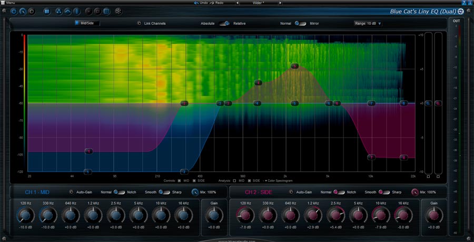Click CH 1 120 Hz band knob

tap(26, 215)
